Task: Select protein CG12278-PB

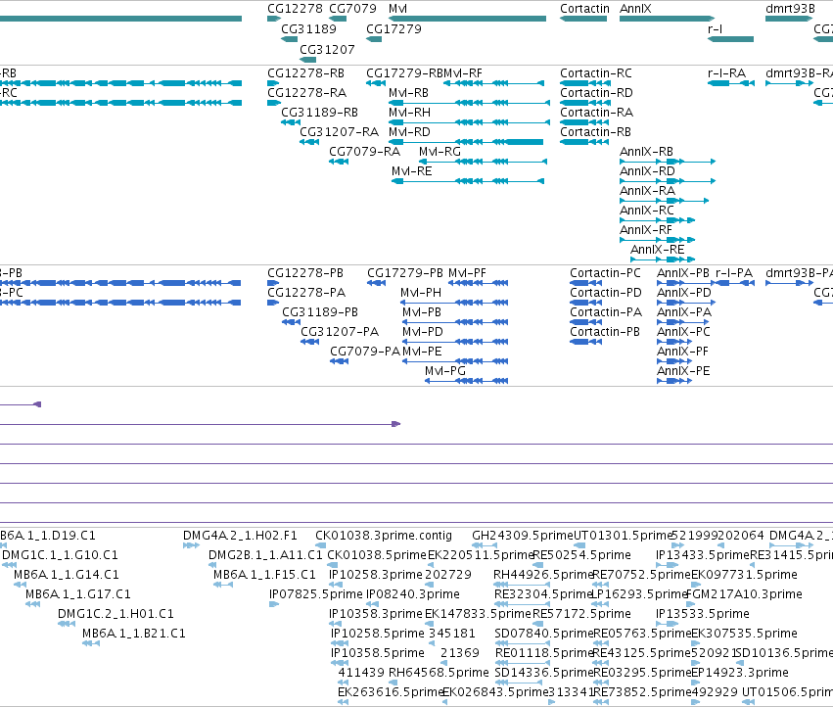Action: tap(305, 272)
